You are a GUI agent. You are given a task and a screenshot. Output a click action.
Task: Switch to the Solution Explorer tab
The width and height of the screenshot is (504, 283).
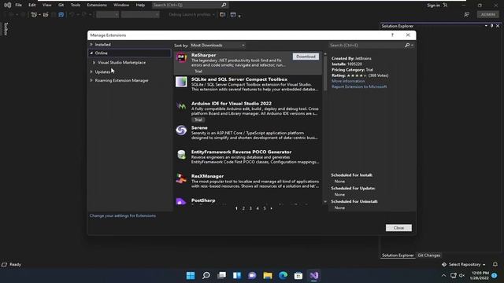click(398, 255)
